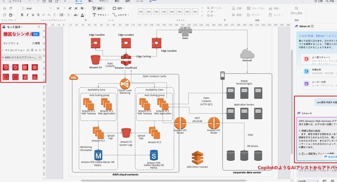This screenshot has height=182, width=337.
Task: Toggle underline formatting
Action: 33,15
